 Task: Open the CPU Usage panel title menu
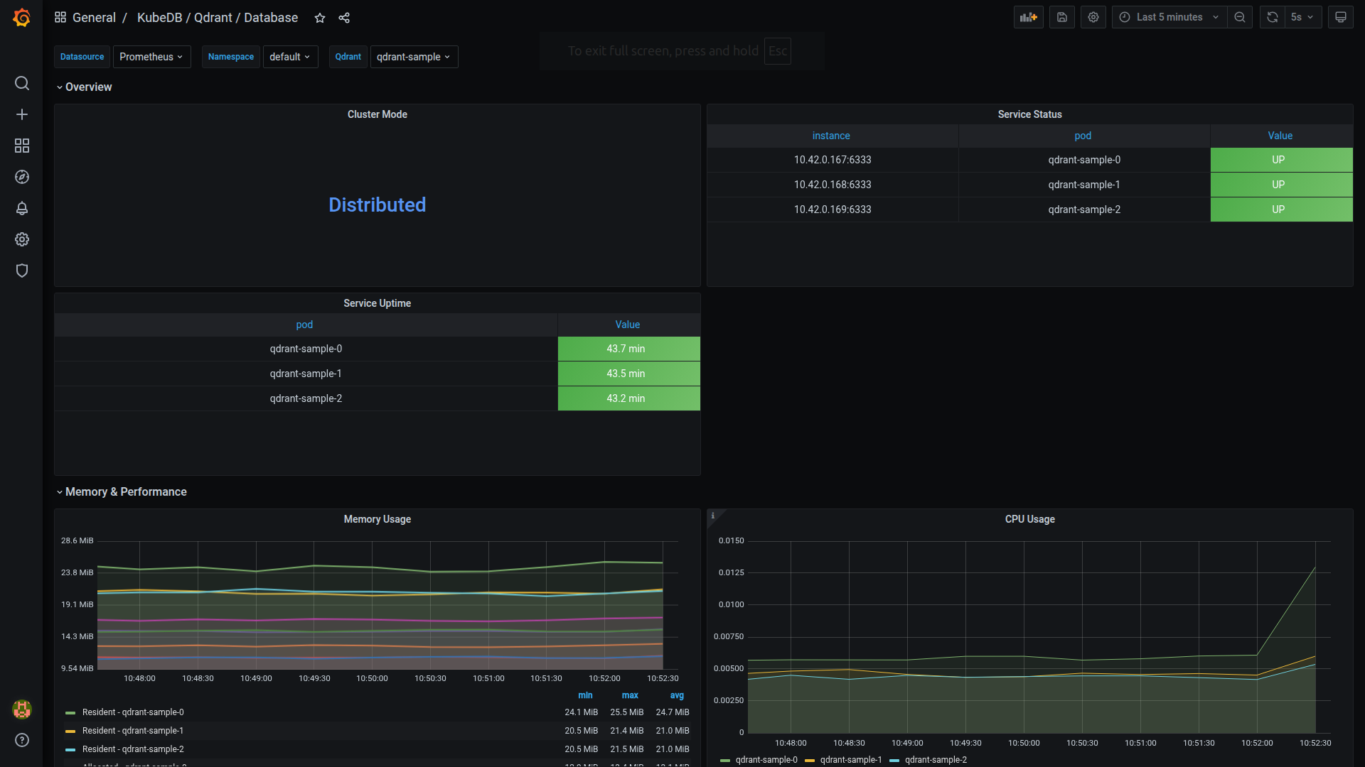(1029, 519)
